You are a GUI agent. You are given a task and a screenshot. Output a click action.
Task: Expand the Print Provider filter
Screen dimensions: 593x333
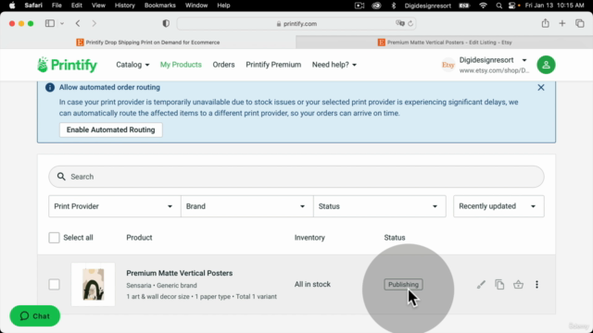pos(115,206)
